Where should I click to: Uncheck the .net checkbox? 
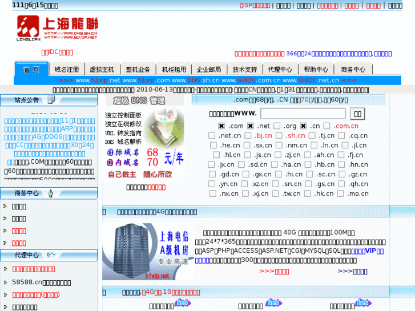pyautogui.click(x=251, y=126)
